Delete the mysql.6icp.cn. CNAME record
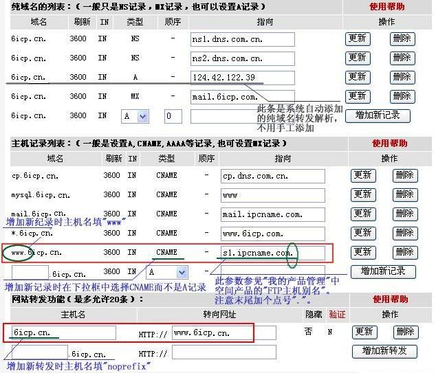 [405, 194]
